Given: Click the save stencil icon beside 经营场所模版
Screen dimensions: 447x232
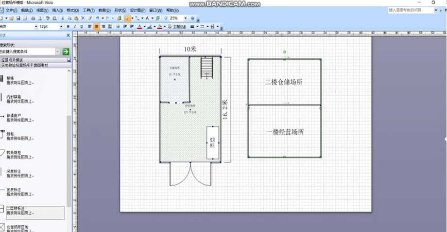Looking at the screenshot, I should click(69, 60).
